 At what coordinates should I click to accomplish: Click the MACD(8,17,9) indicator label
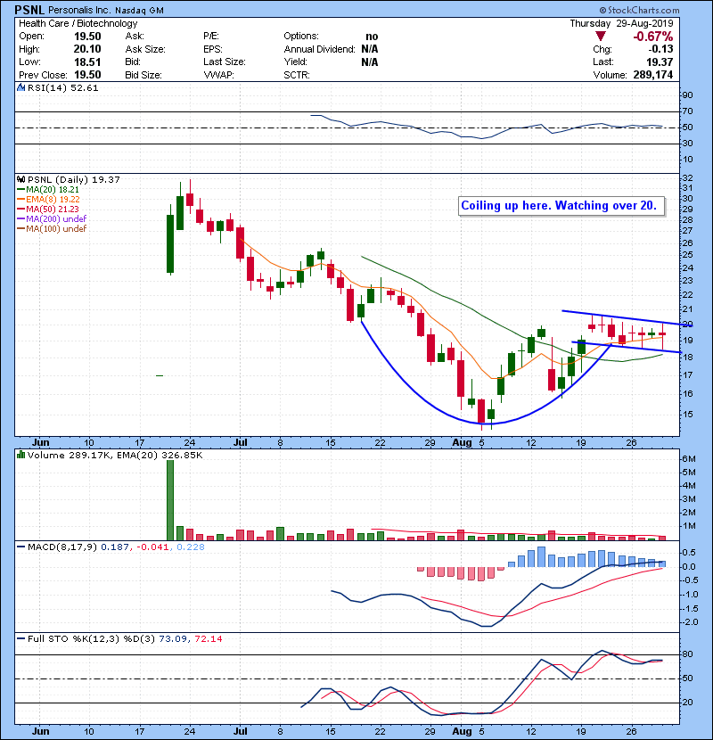111,547
